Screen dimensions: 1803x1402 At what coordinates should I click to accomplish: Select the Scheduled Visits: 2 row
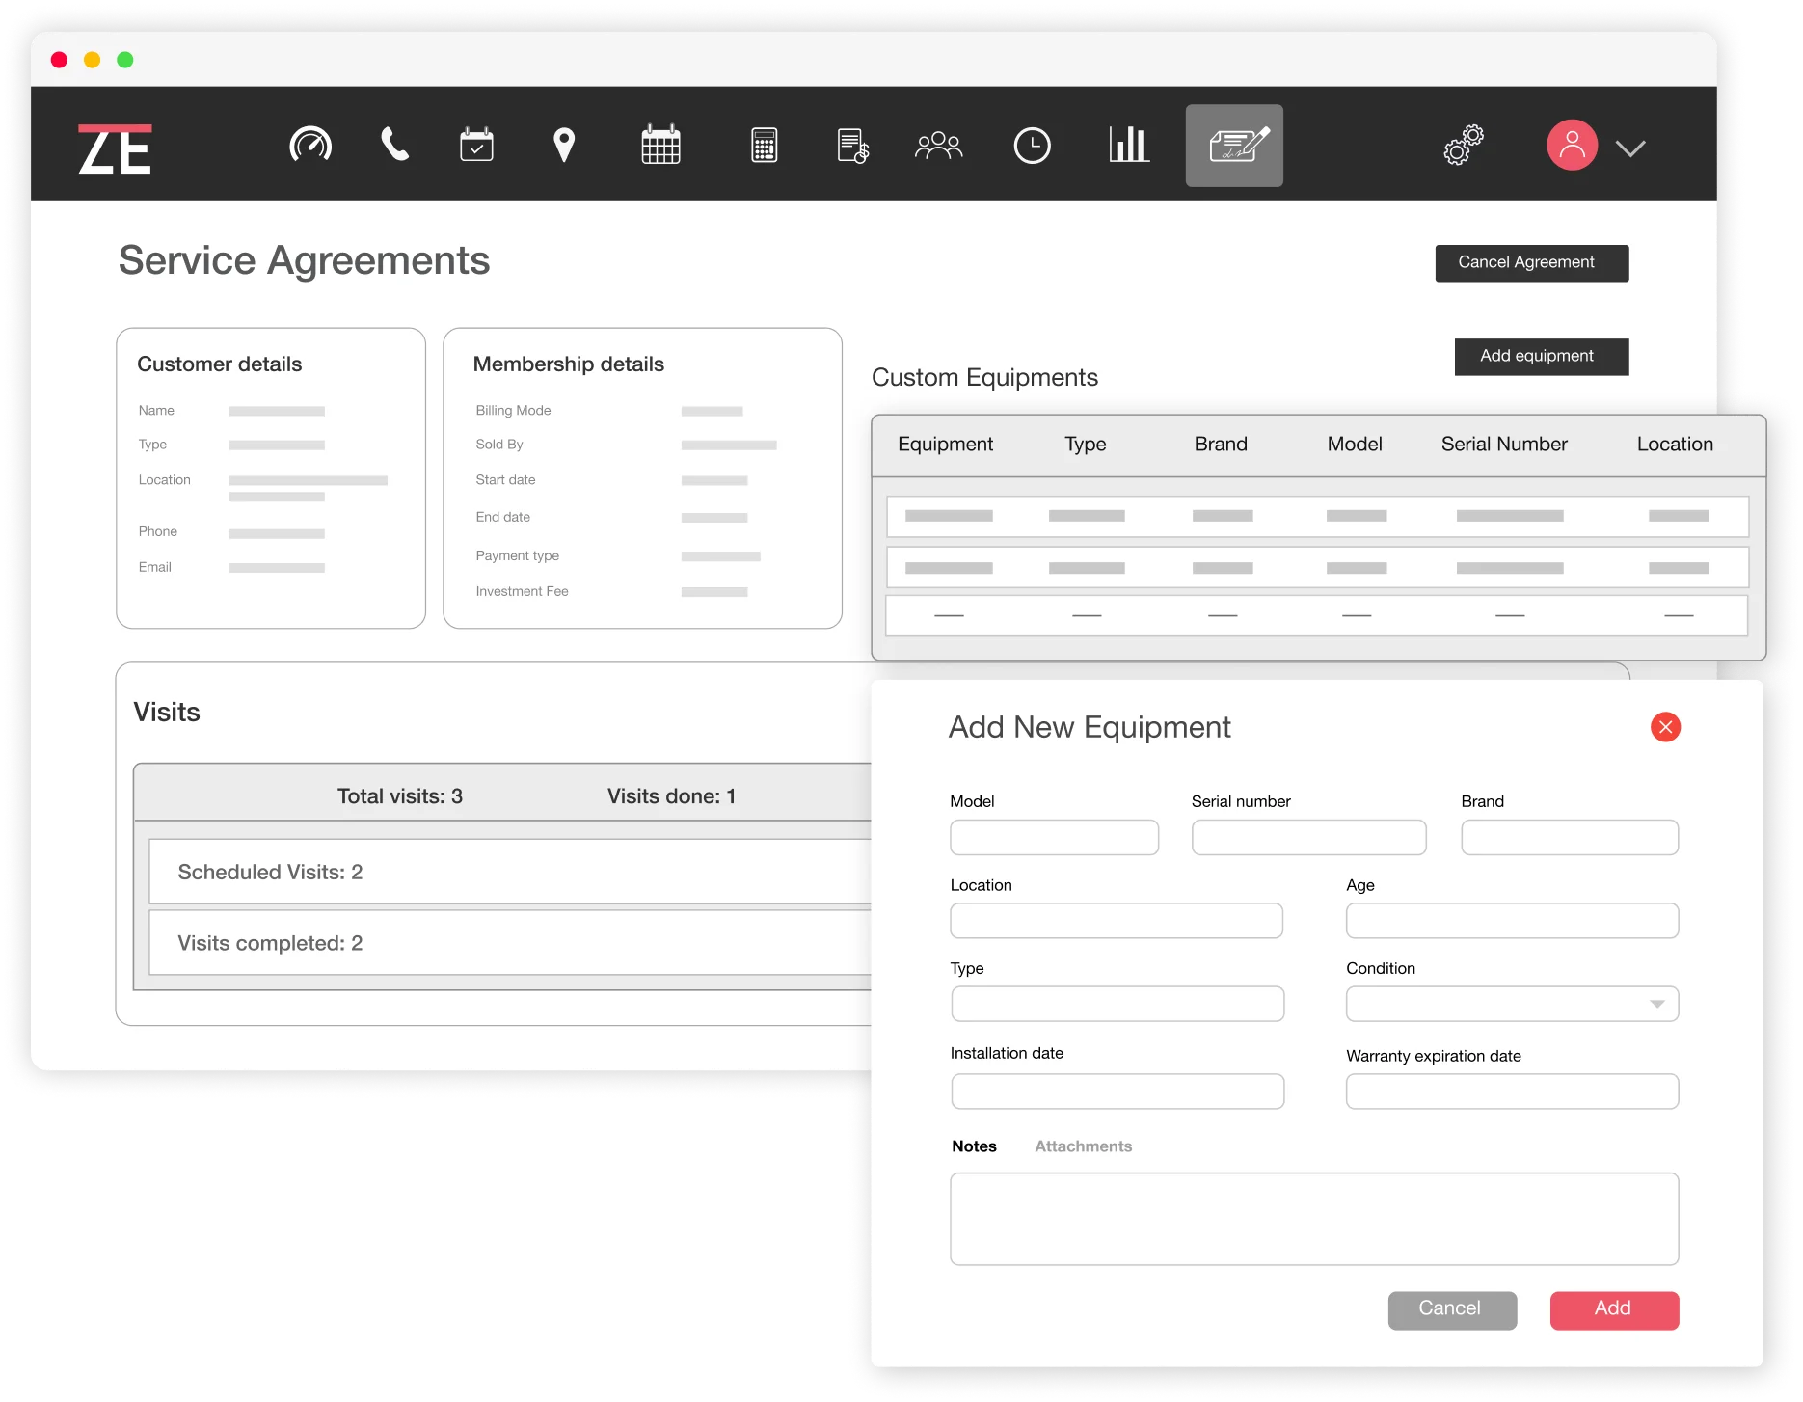point(511,872)
